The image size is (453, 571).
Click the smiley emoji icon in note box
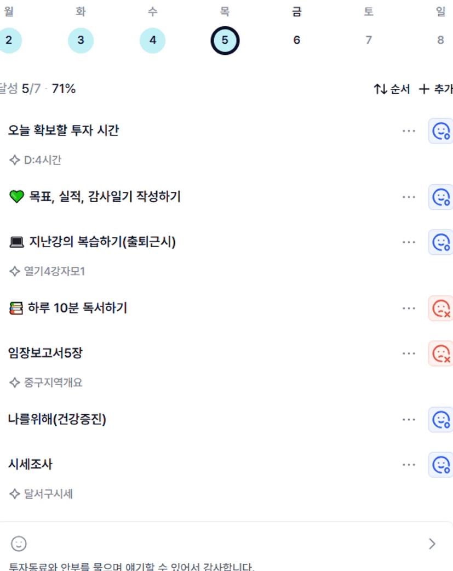(x=19, y=544)
